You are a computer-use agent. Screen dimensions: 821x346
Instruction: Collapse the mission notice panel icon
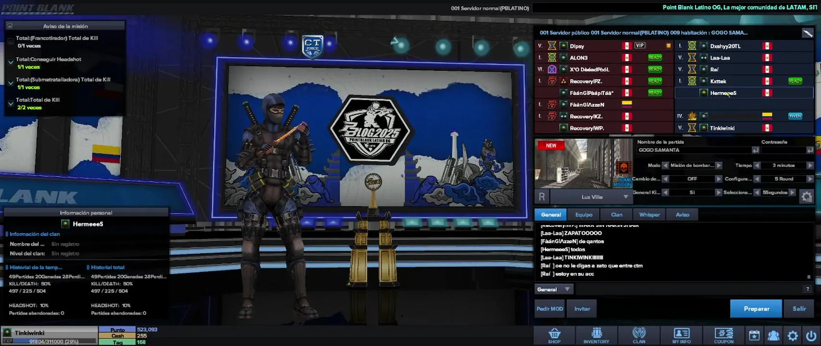[10, 26]
